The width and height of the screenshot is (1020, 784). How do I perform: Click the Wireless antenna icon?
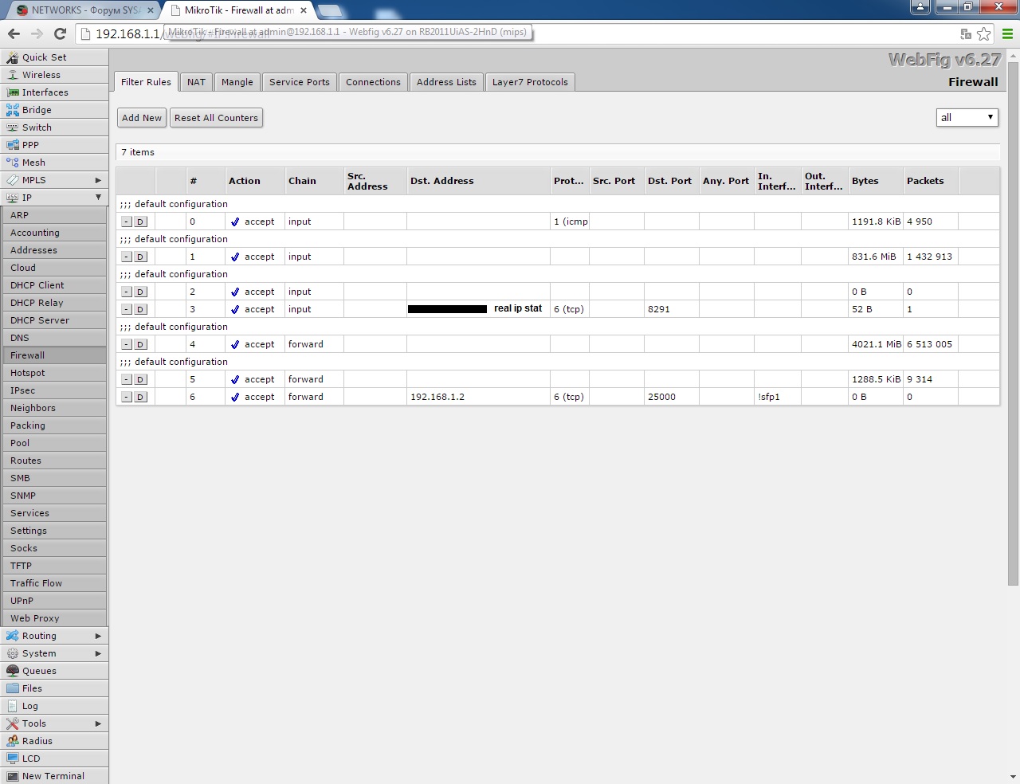[x=13, y=75]
